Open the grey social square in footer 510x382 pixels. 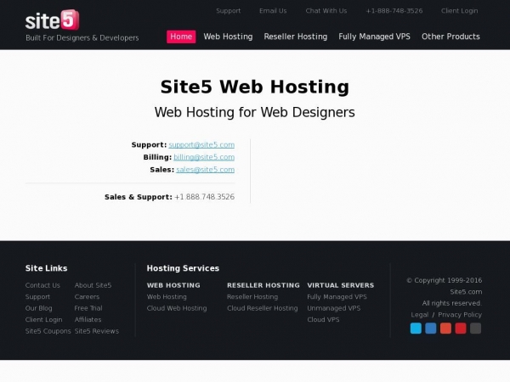(x=475, y=328)
